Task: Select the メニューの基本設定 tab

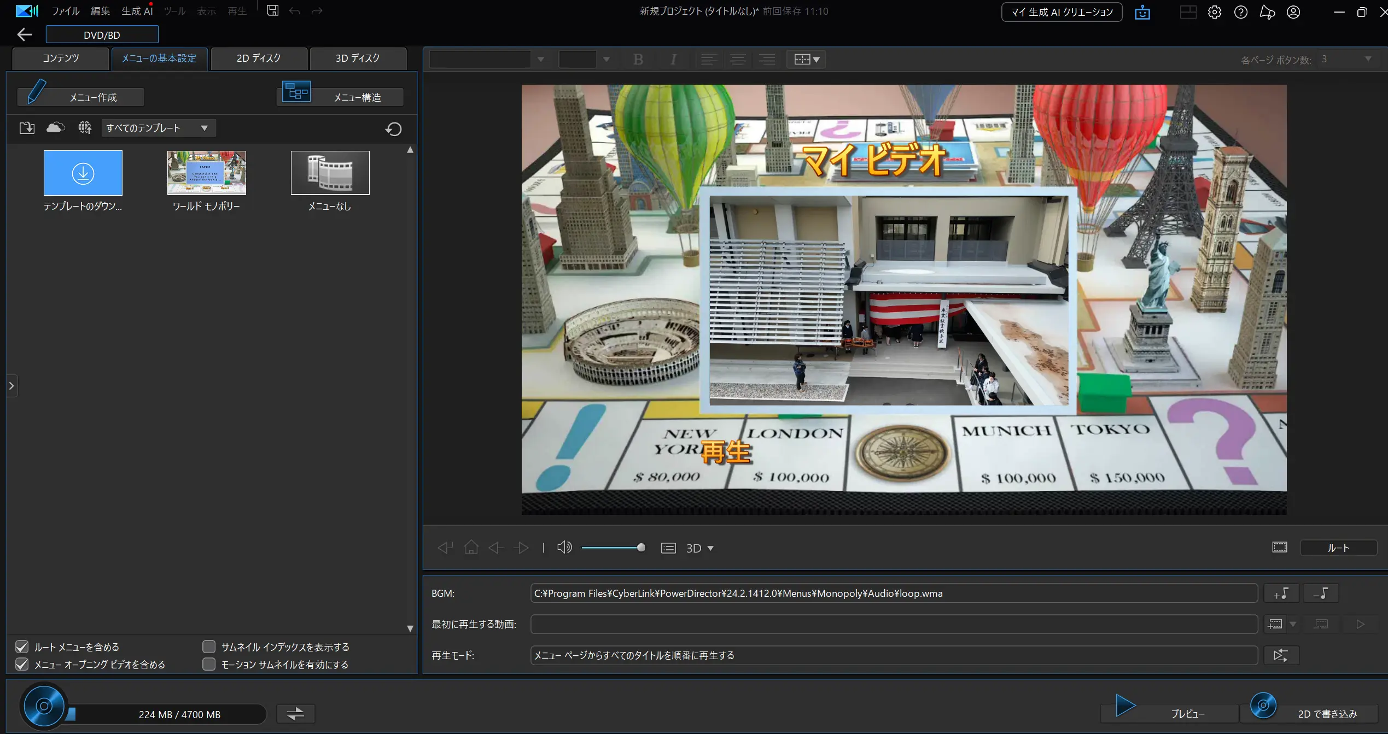Action: coord(159,58)
